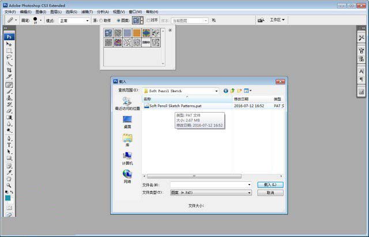Image resolution: width=369 pixels, height=237 pixels.
Task: Click the 载入(L) button
Action: [270, 185]
